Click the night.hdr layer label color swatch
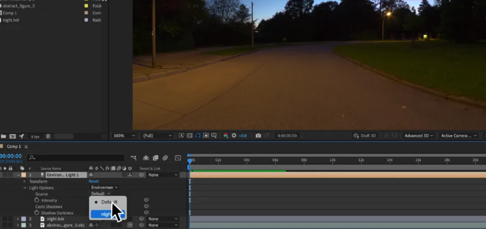 click(x=23, y=219)
